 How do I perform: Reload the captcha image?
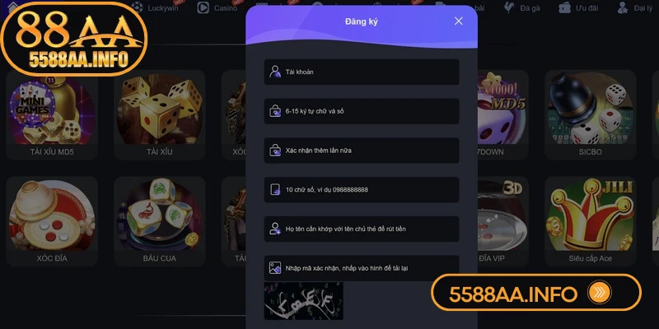[x=303, y=300]
